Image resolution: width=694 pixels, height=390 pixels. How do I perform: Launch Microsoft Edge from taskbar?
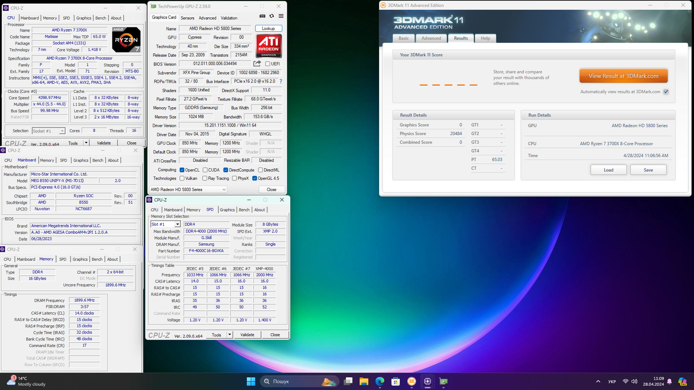point(380,381)
